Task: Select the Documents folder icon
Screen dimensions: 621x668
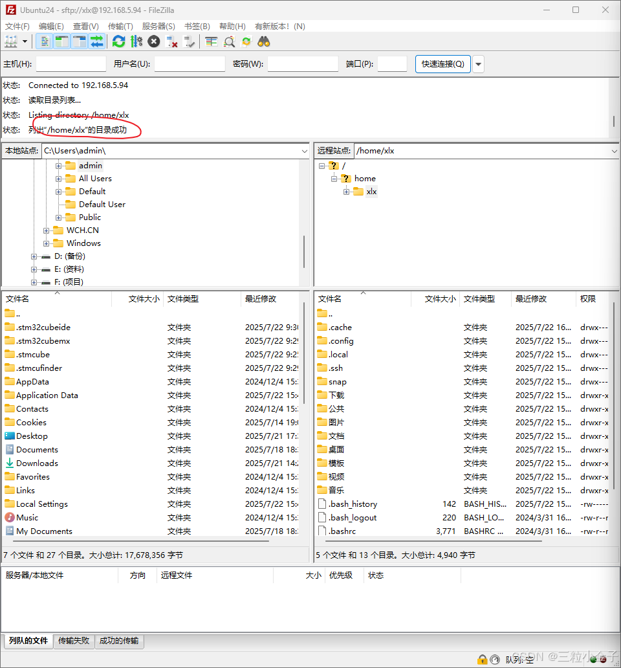Action: [9, 449]
